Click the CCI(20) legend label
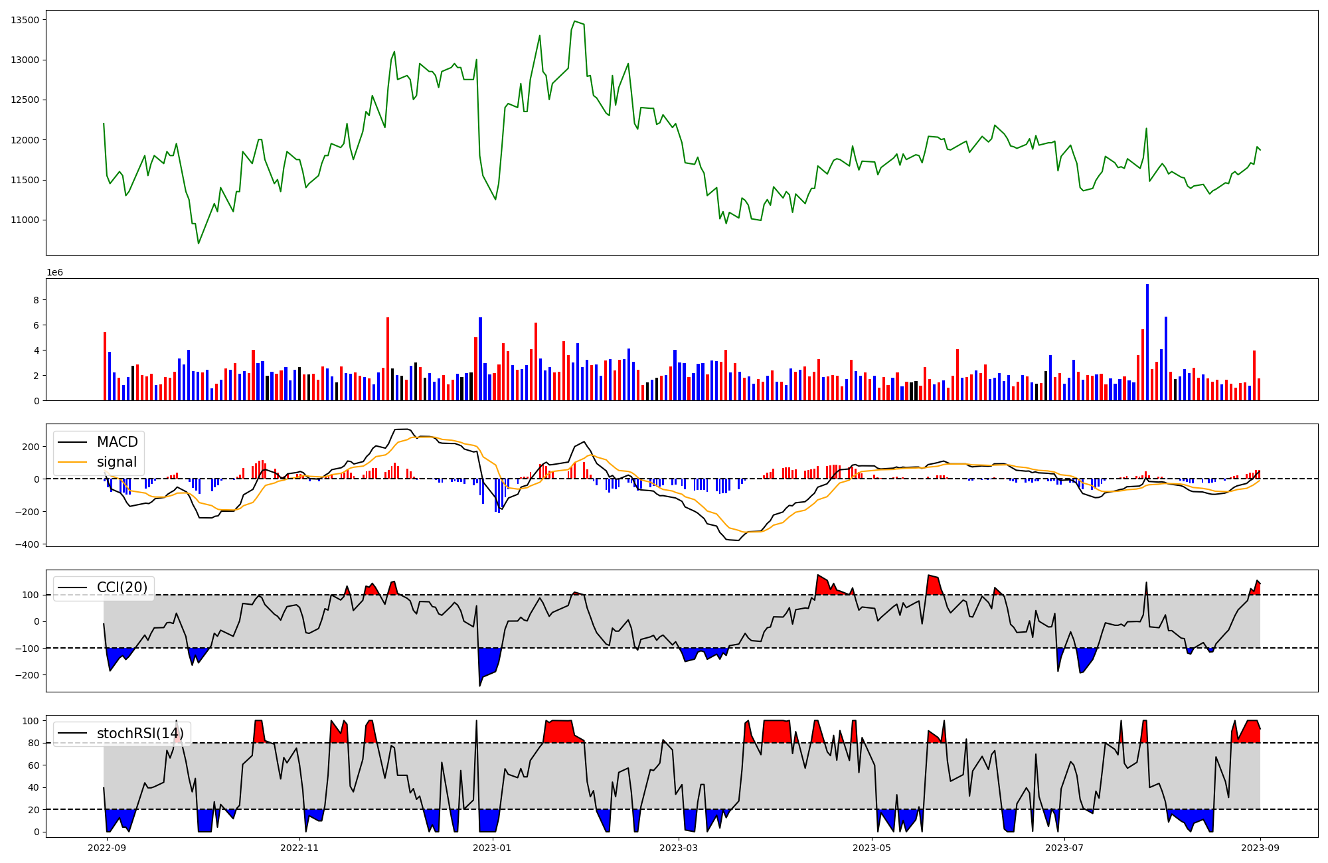The image size is (1328, 863). pos(122,588)
